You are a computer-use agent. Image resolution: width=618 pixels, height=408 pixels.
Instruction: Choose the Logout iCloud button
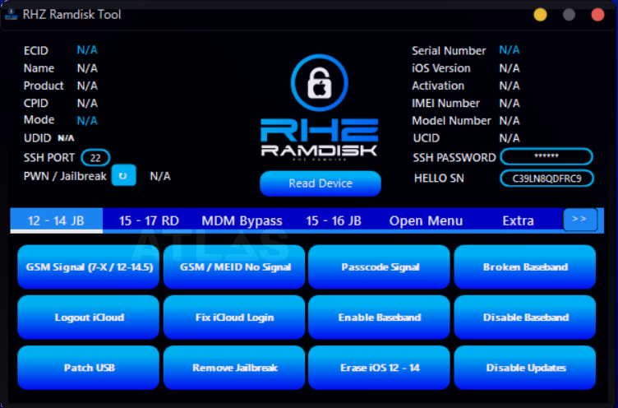click(x=89, y=318)
